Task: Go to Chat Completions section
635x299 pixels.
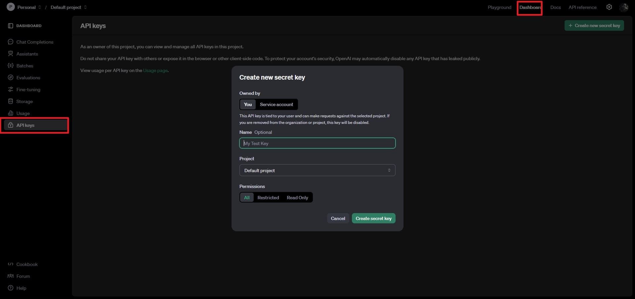Action: pos(35,42)
